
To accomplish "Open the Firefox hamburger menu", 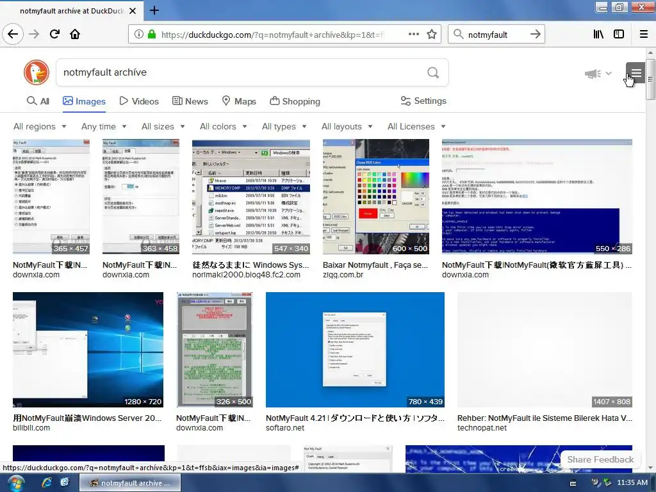I will [x=644, y=35].
